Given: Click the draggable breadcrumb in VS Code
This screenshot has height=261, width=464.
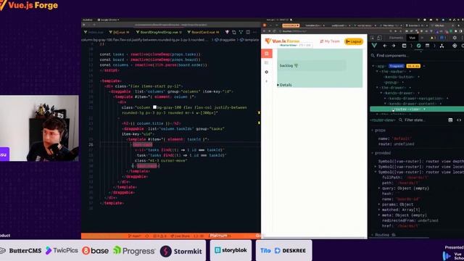Looking at the screenshot, I should pyautogui.click(x=225, y=40).
